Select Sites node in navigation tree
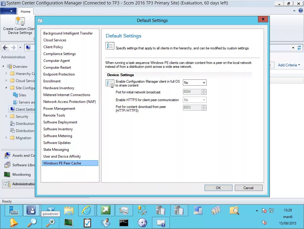This screenshot has height=229, width=304. pyautogui.click(x=20, y=95)
